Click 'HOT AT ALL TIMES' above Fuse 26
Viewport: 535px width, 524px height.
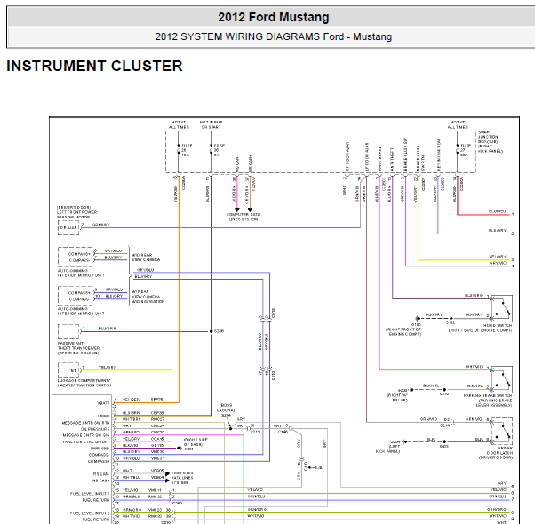(x=179, y=124)
